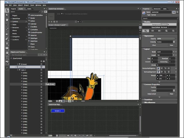Select the Grid layout panel tool
The width and height of the screenshot is (184, 138).
click(7, 53)
